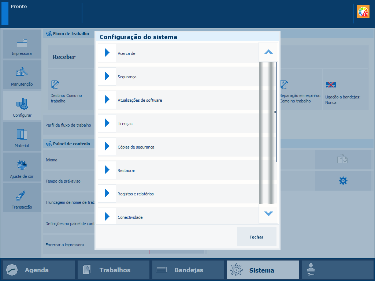
Task: Click the Configuração do sistema title
Action: tap(138, 37)
